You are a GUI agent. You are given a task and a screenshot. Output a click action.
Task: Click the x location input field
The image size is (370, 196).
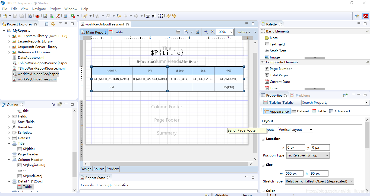click(295, 148)
